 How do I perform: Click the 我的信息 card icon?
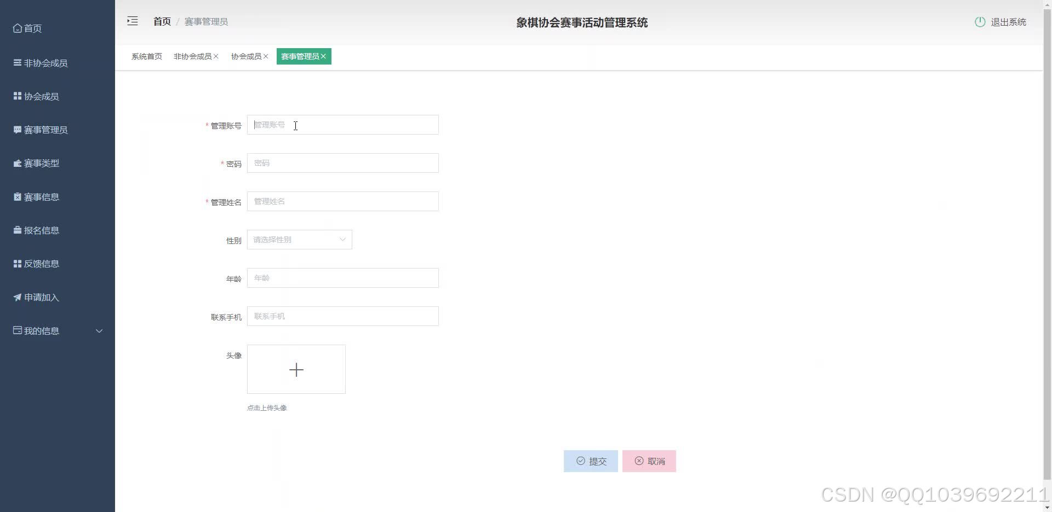click(x=18, y=330)
